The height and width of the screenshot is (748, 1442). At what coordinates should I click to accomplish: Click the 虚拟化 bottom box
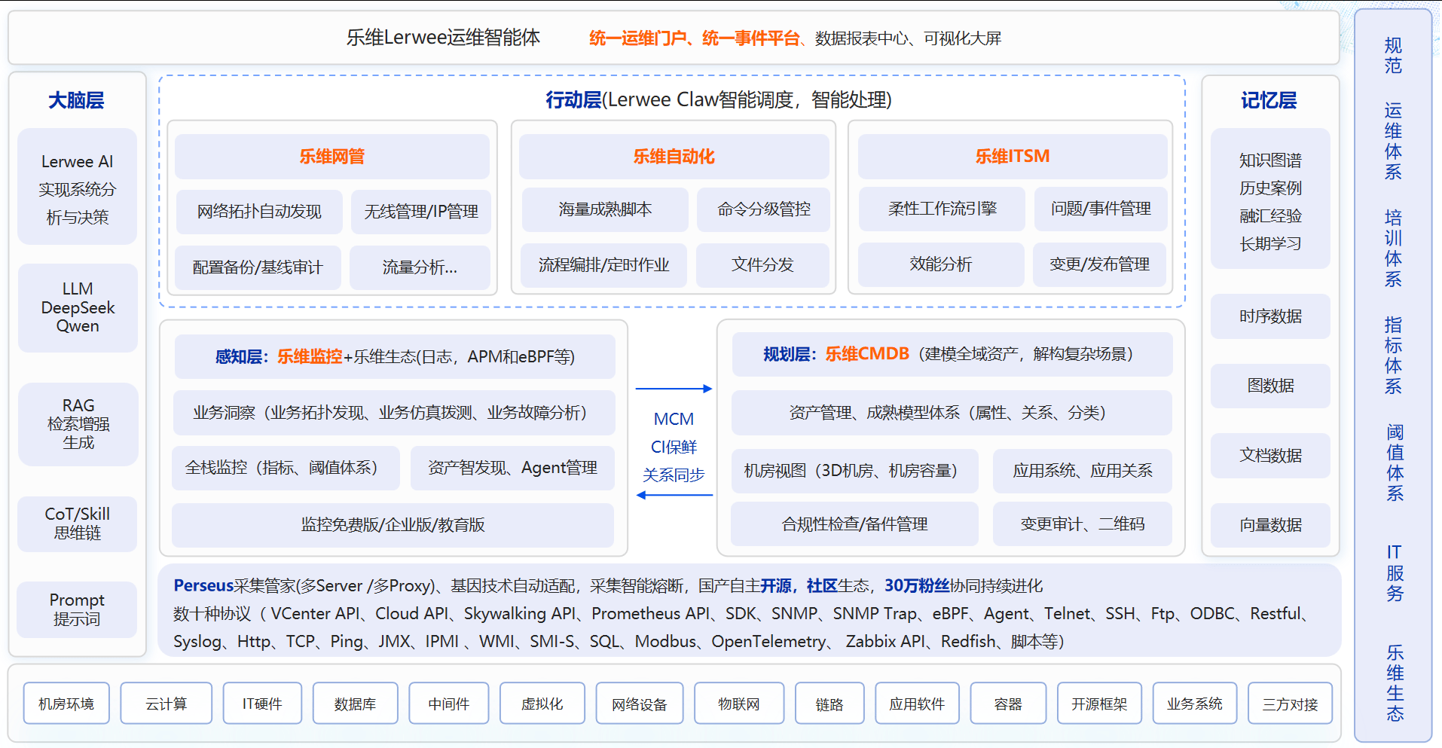pyautogui.click(x=542, y=704)
